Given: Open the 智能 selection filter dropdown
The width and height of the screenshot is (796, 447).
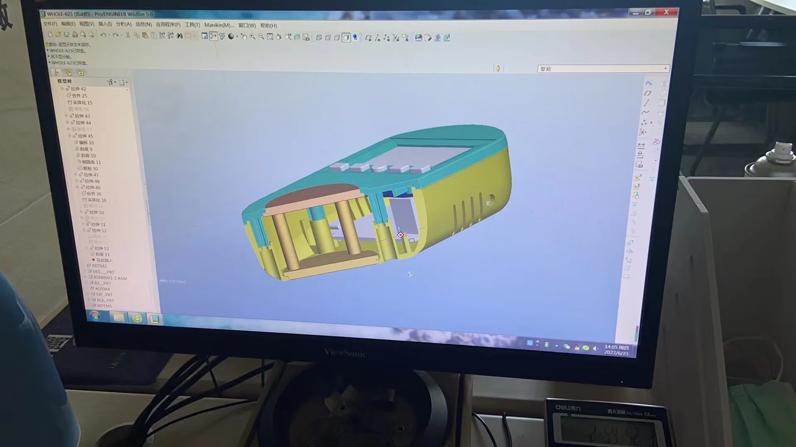Looking at the screenshot, I should [665, 69].
